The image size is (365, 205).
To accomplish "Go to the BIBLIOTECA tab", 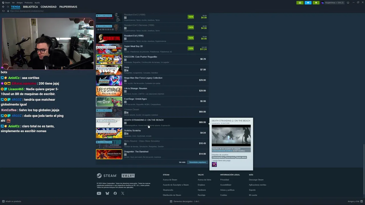I will click(31, 7).
